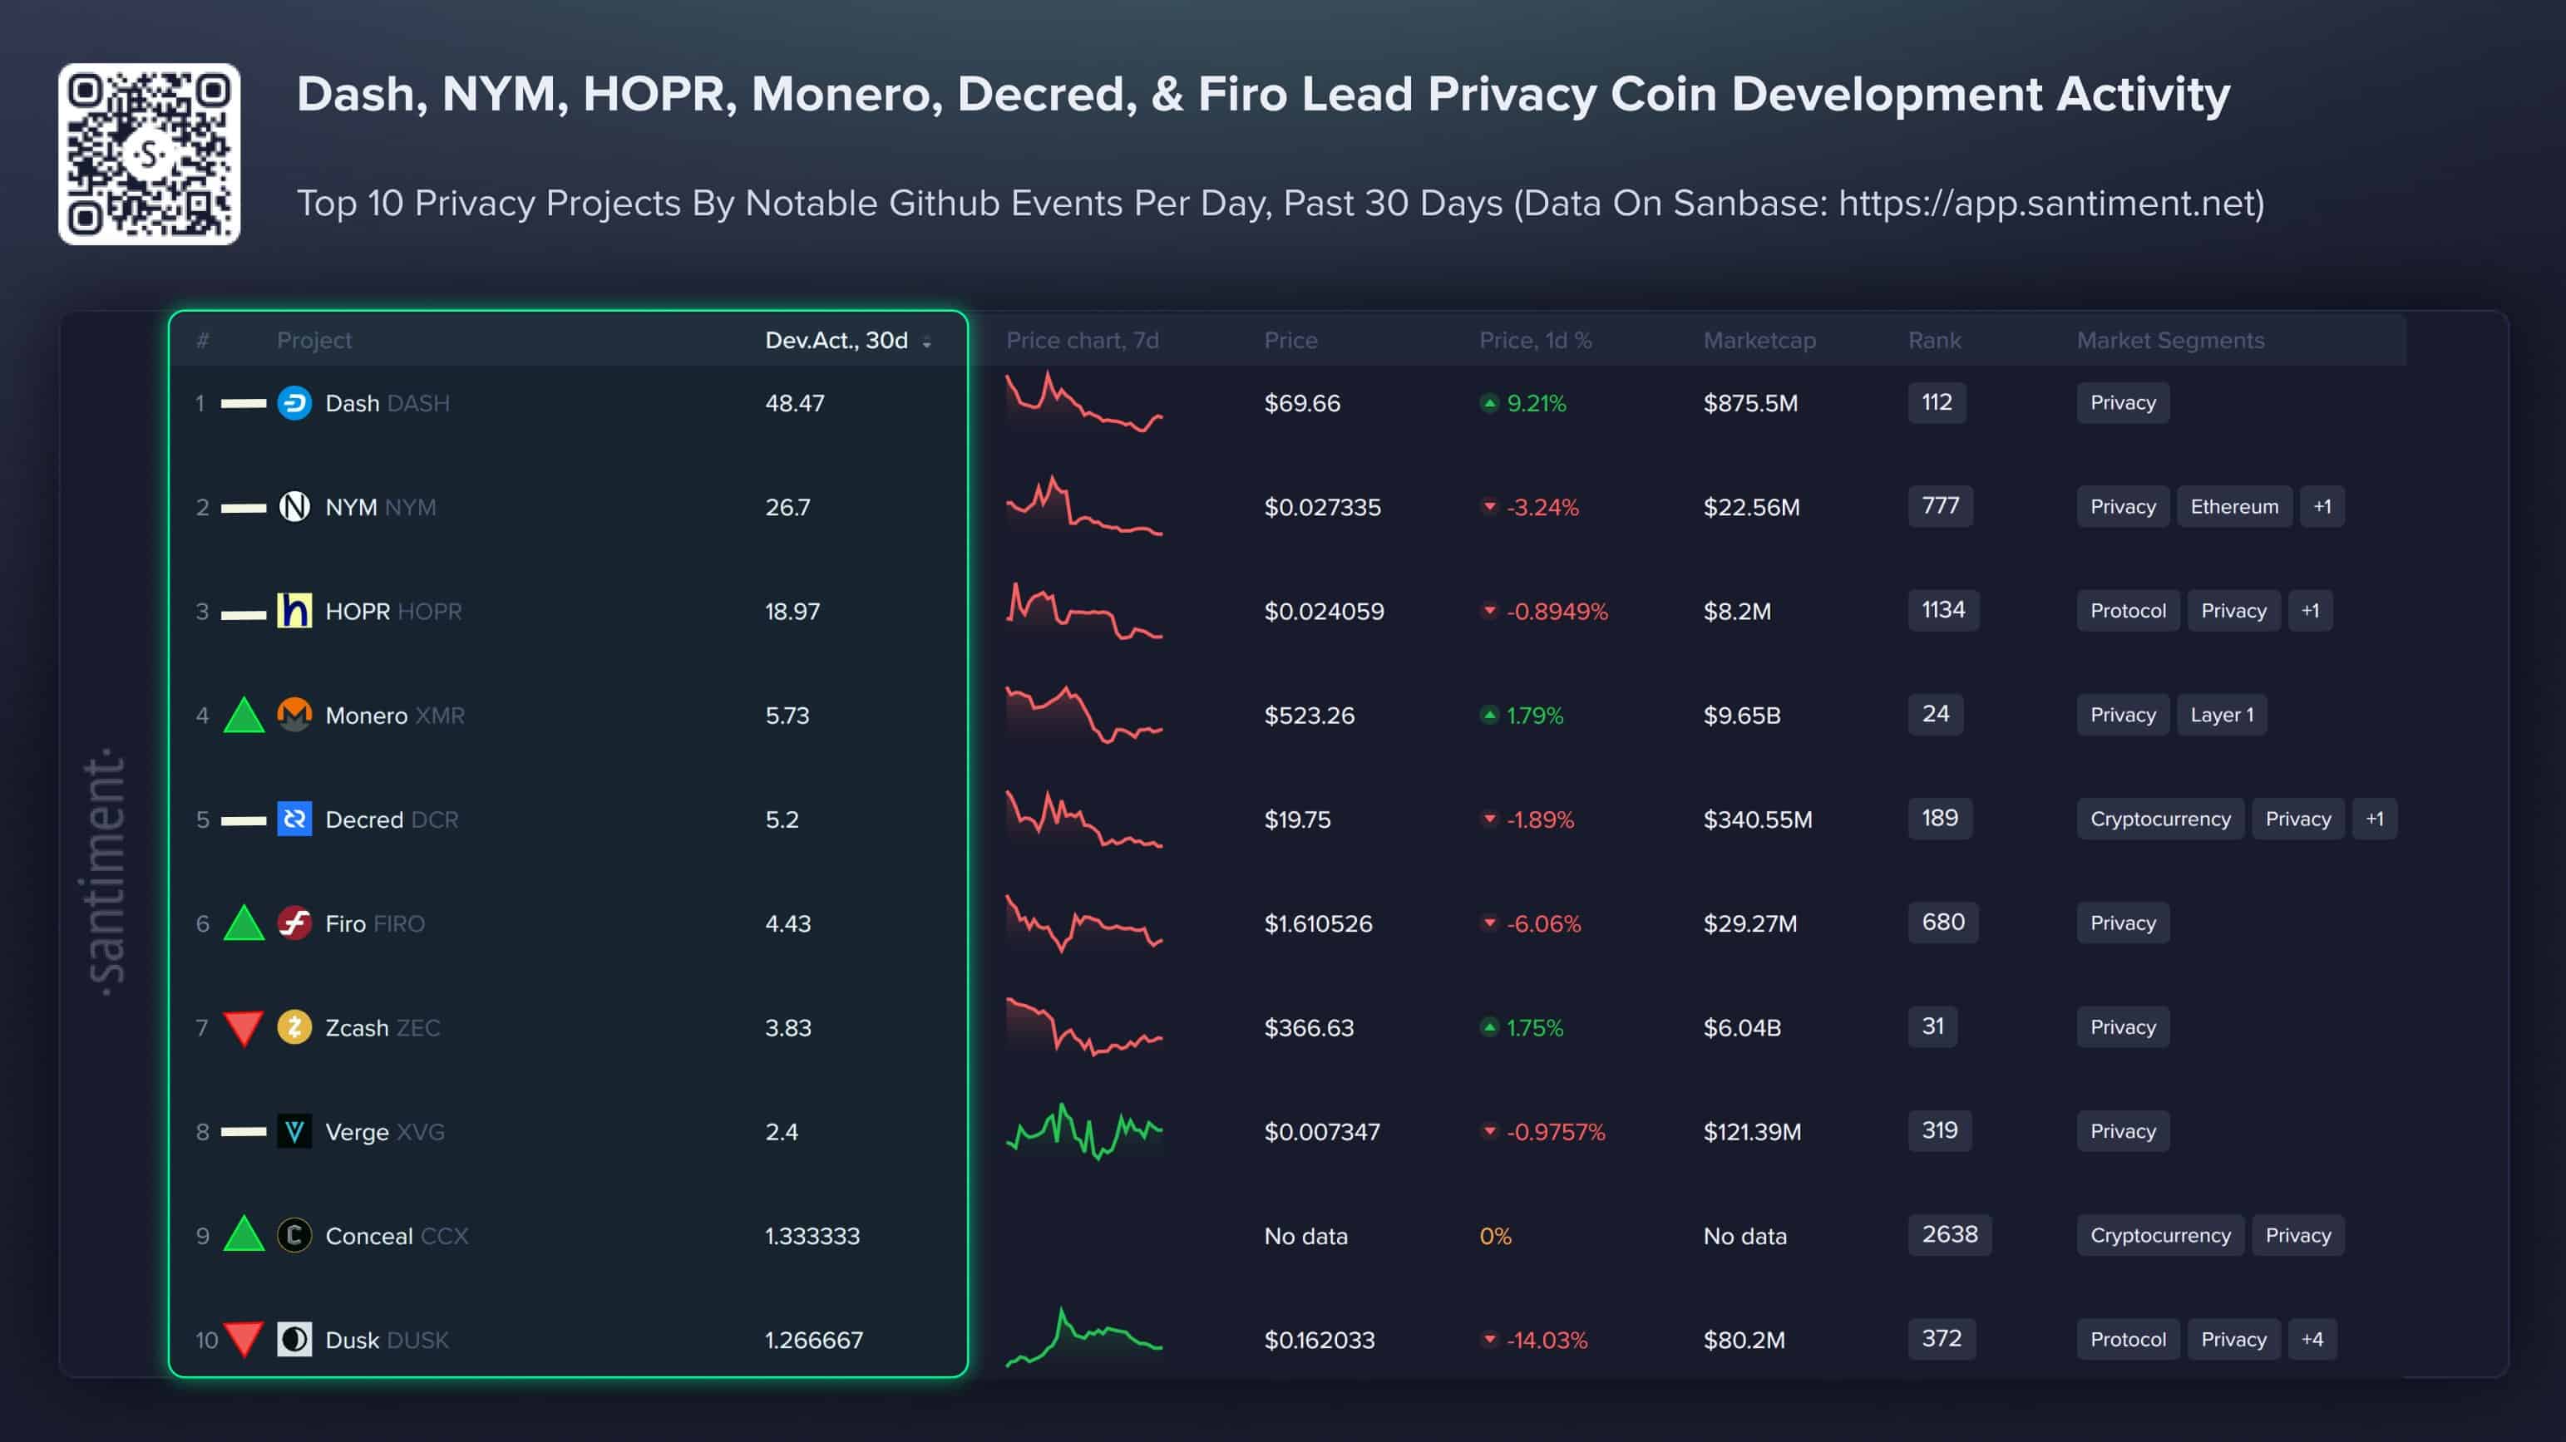The height and width of the screenshot is (1442, 2566).
Task: Sort by Dev.Act., 30d column arrow
Action: (x=927, y=342)
